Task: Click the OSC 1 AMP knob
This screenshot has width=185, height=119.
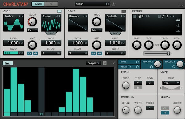Action: (x=32, y=45)
